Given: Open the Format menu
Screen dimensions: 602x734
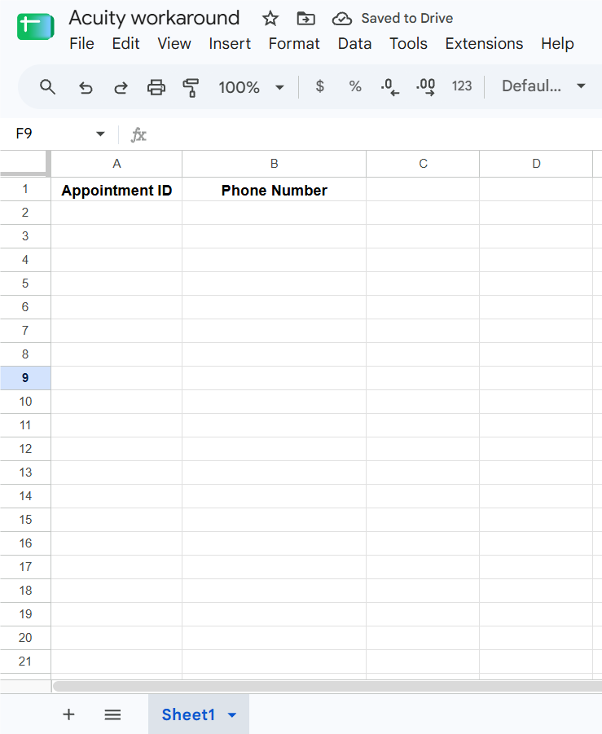Looking at the screenshot, I should (294, 43).
